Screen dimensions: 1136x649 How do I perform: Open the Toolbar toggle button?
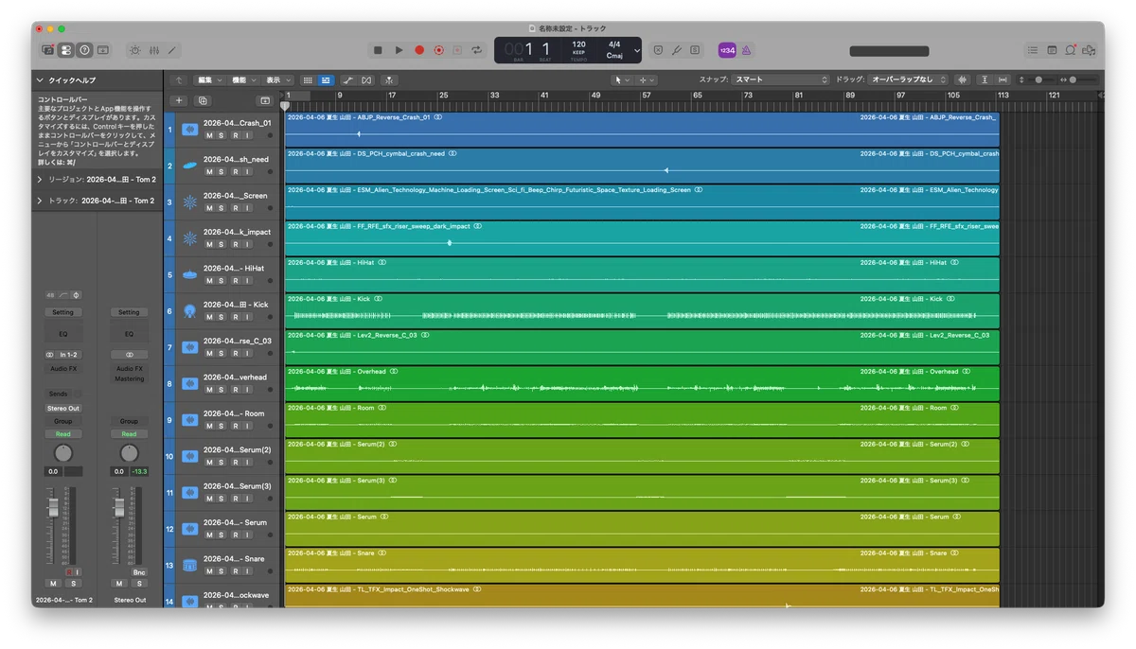103,50
